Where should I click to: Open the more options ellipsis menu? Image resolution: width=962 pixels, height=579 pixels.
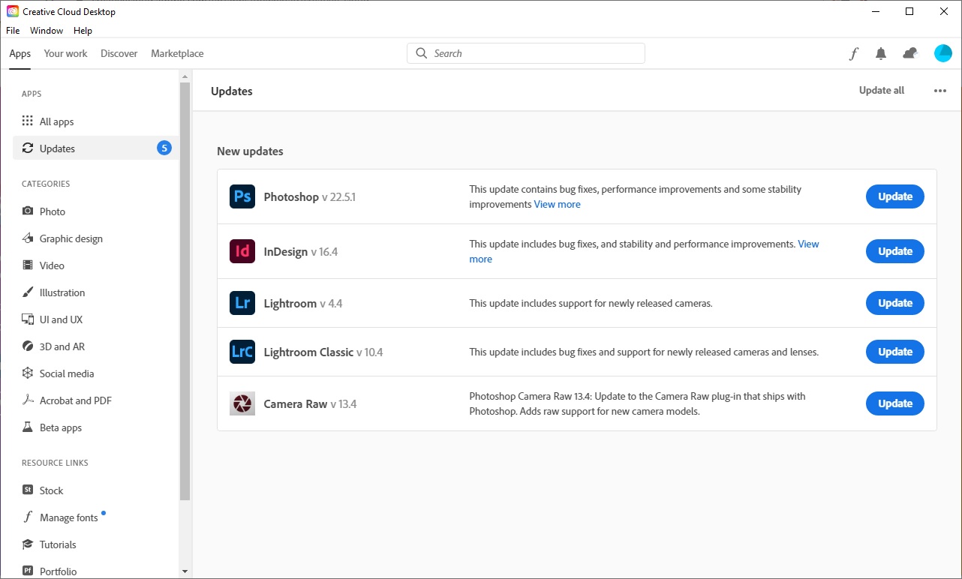pos(939,90)
